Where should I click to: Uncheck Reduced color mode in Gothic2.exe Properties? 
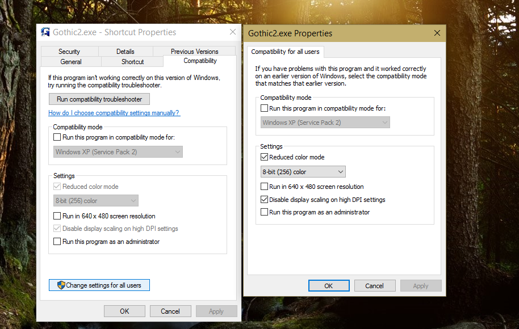(x=264, y=157)
